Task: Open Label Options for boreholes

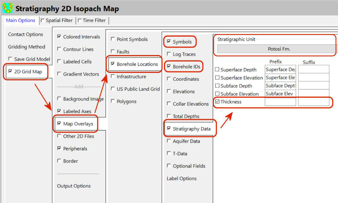Action: [x=181, y=178]
